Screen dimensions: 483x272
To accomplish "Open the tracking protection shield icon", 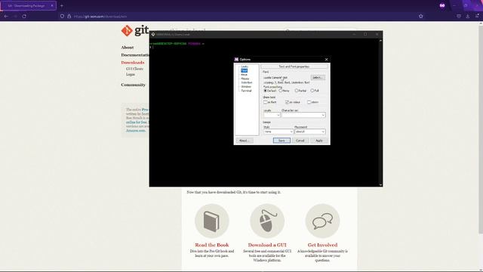I will pos(62,16).
